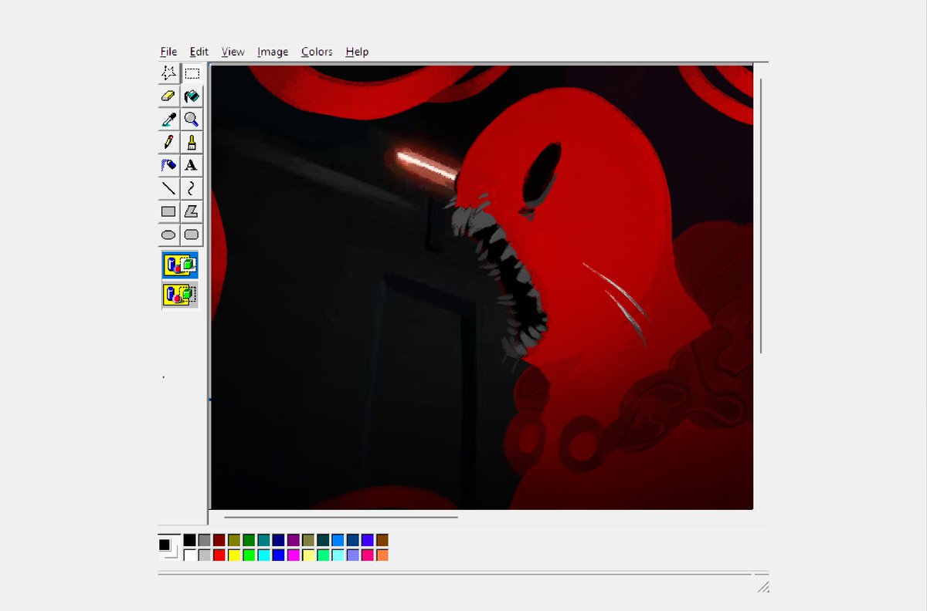This screenshot has height=611, width=927.
Task: Choose the dark red (maroon) swatch
Action: point(219,540)
